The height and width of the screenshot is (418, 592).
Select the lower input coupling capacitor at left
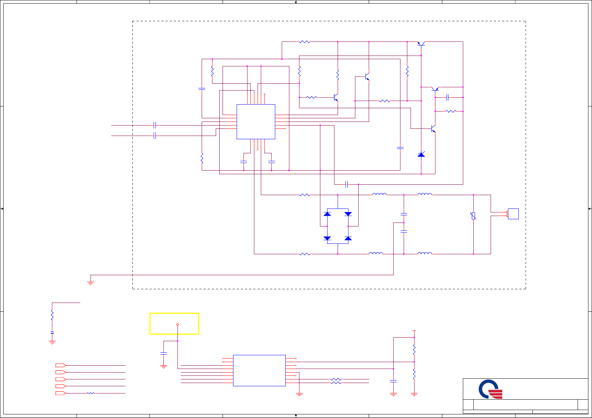click(155, 136)
